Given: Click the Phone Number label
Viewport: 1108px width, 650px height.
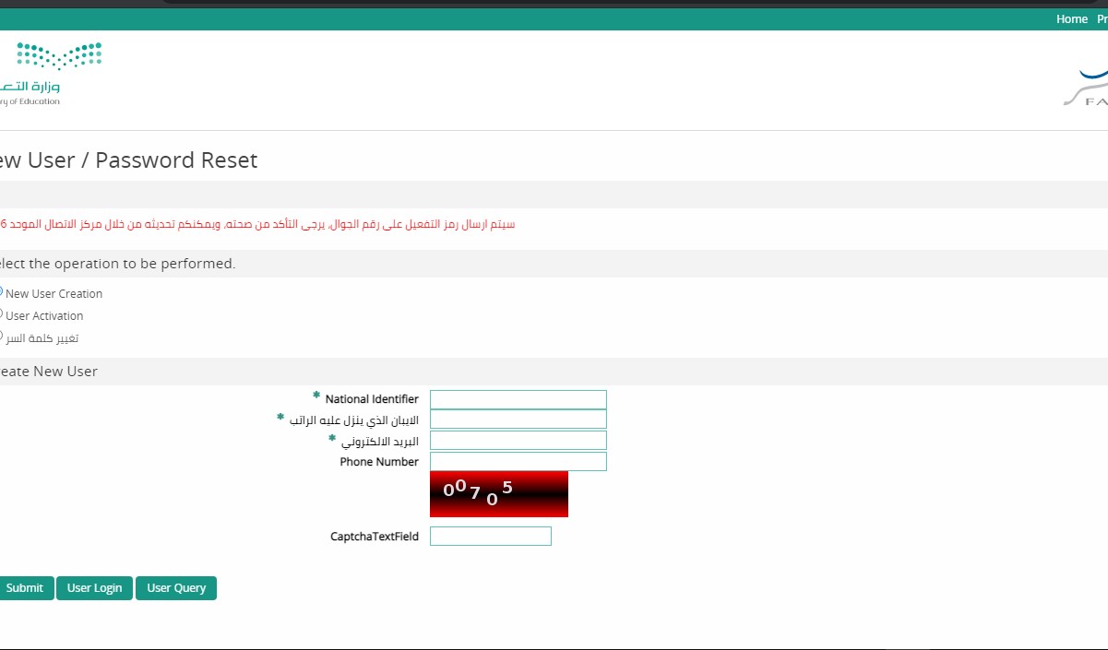Looking at the screenshot, I should [379, 462].
